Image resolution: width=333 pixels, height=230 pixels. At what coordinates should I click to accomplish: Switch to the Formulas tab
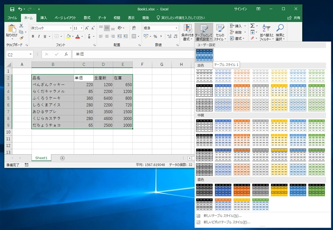click(87, 18)
